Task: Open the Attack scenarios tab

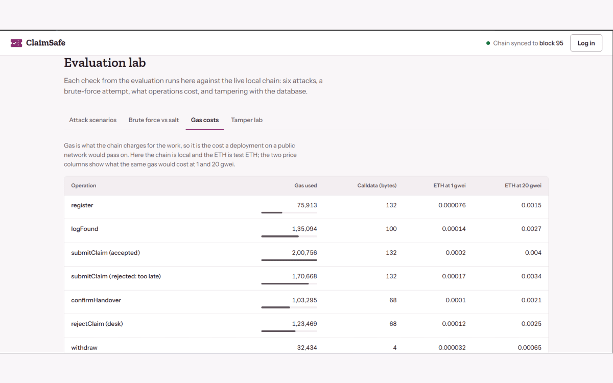Action: tap(93, 120)
